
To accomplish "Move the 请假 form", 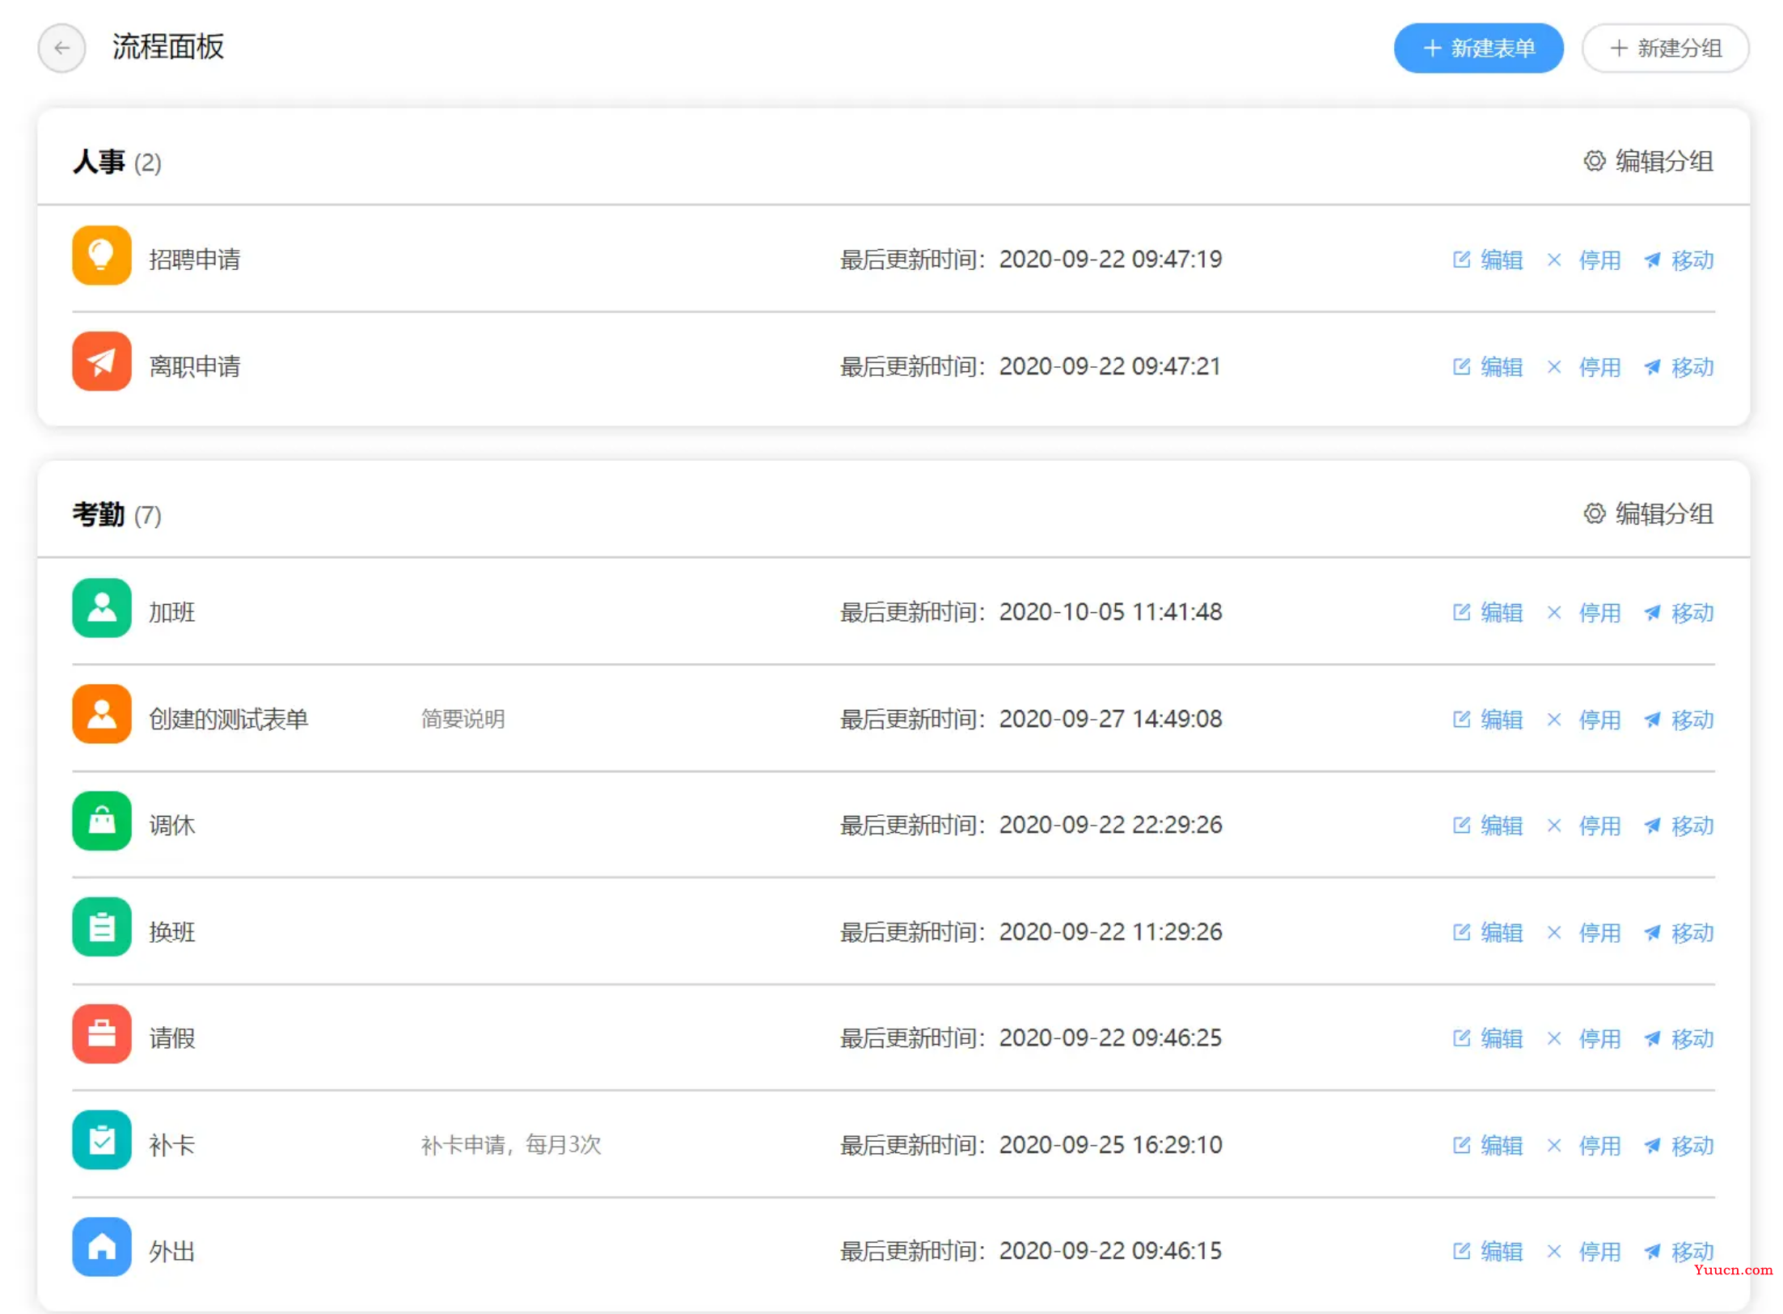I will click(1679, 1037).
